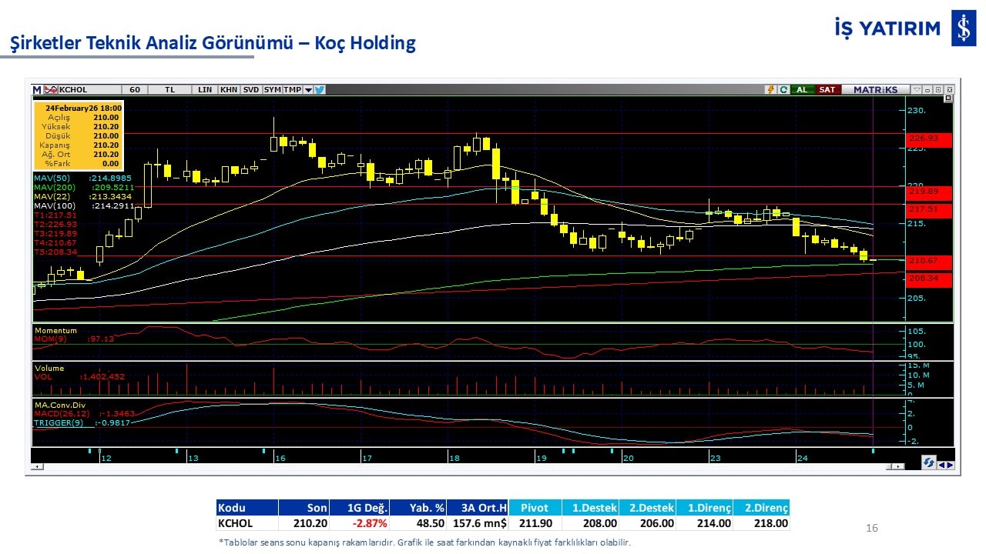Viewport: 986px width, 554px height.
Task: Click the M logo icon in chart toolbar
Action: tap(37, 89)
